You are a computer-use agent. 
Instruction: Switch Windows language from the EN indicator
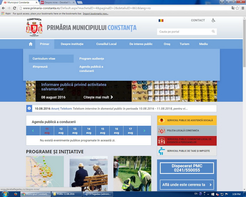tap(196, 194)
